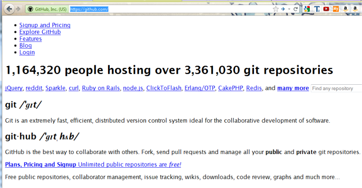
Task: Open the orange My bookmark icon
Action: point(336,9)
